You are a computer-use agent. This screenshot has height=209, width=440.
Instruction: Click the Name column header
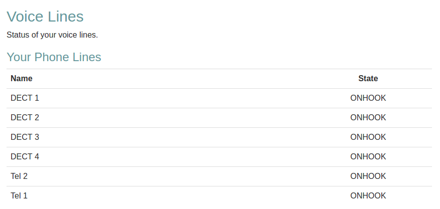coord(22,78)
